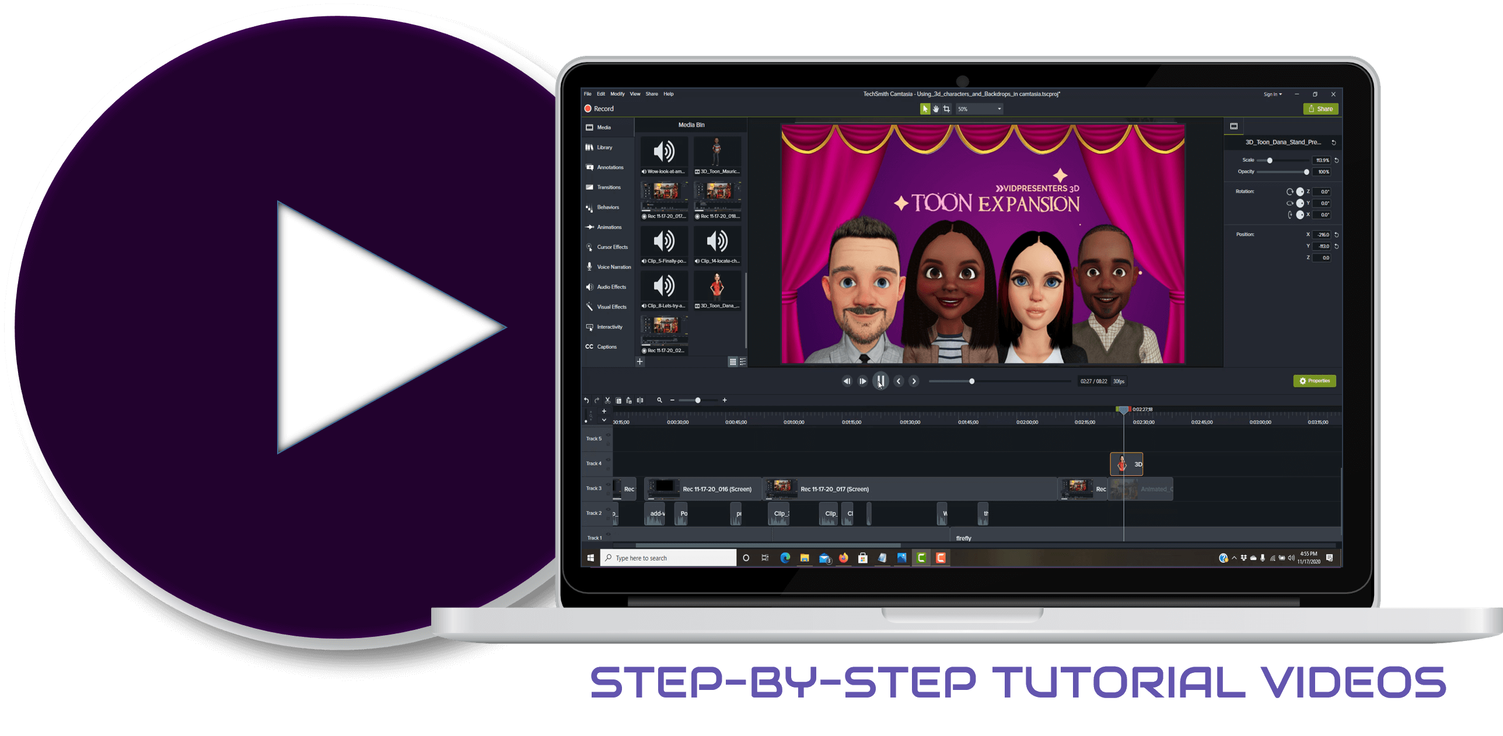Reset the Scale value with its revert icon
This screenshot has height=736, width=1503.
point(1337,160)
